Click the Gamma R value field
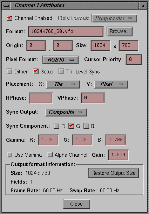This screenshot has height=214, width=149. click(48, 140)
